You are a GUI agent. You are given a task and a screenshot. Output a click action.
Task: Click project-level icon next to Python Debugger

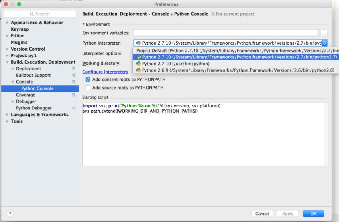pyautogui.click(x=74, y=108)
